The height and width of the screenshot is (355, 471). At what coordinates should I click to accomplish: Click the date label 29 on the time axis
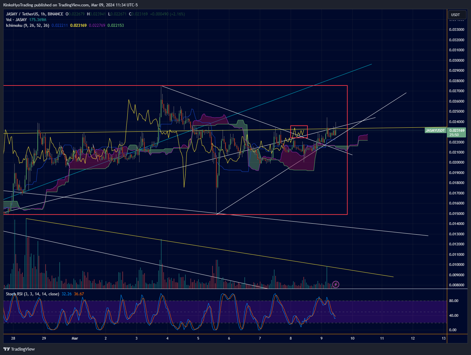click(x=44, y=338)
